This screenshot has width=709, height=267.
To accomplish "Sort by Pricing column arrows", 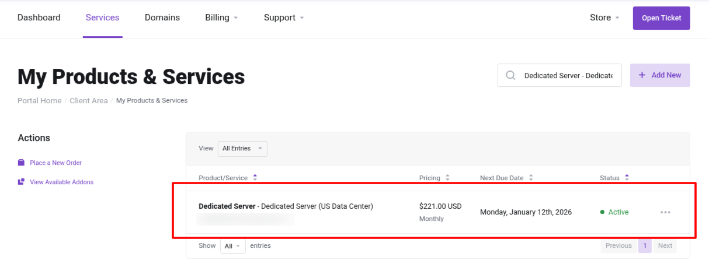I will [x=447, y=178].
